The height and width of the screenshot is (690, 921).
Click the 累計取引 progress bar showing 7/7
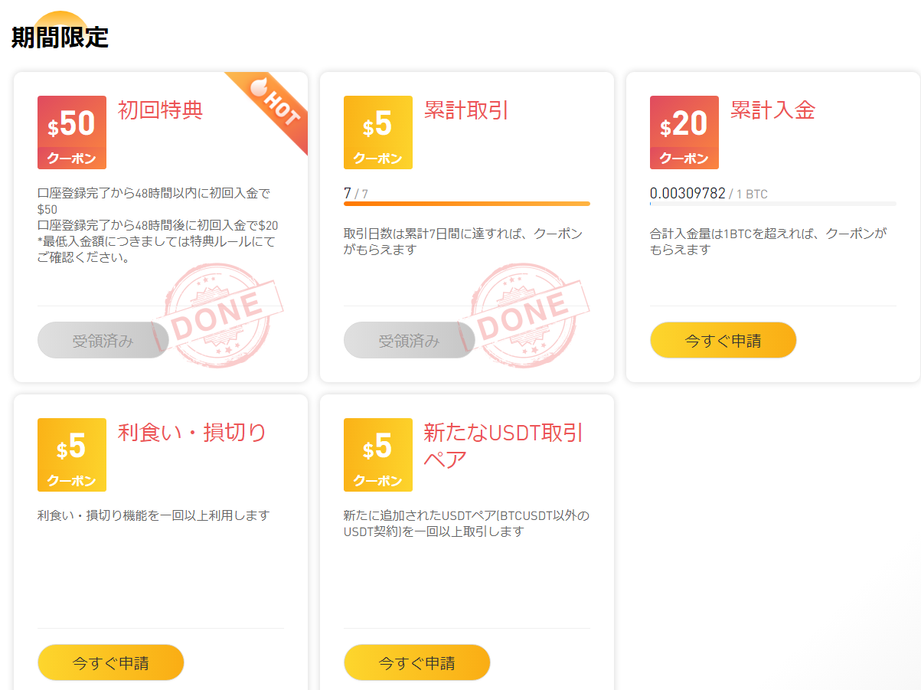(467, 203)
